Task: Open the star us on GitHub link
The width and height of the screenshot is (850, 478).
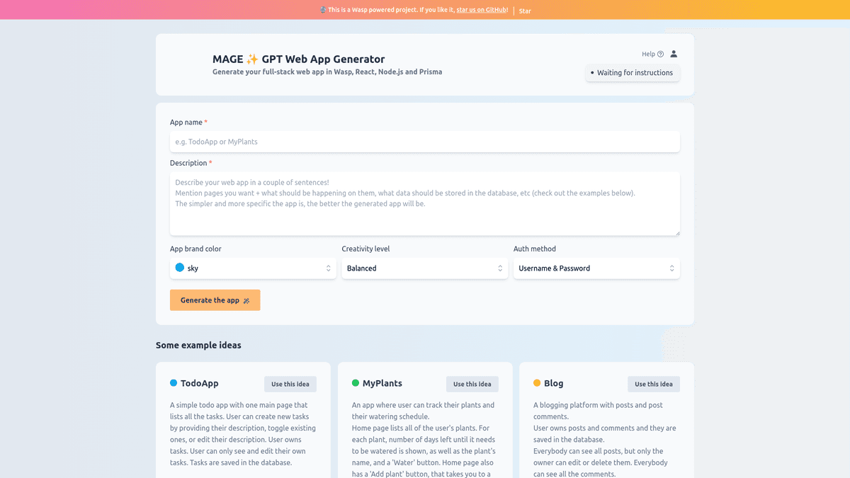Action: coord(482,10)
